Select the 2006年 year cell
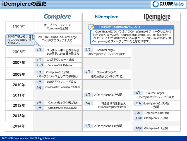 click(19, 52)
